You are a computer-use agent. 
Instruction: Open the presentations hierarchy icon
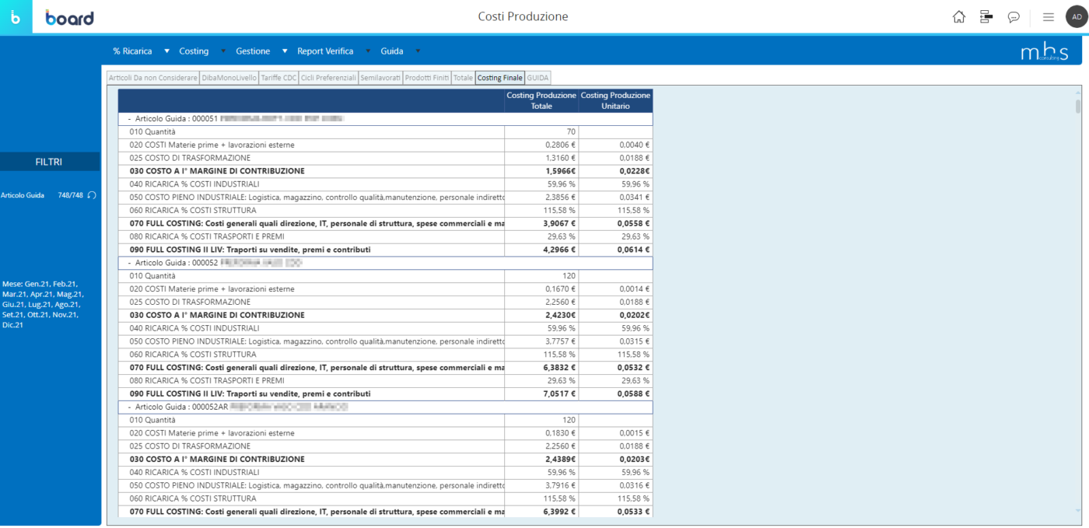[x=986, y=17]
